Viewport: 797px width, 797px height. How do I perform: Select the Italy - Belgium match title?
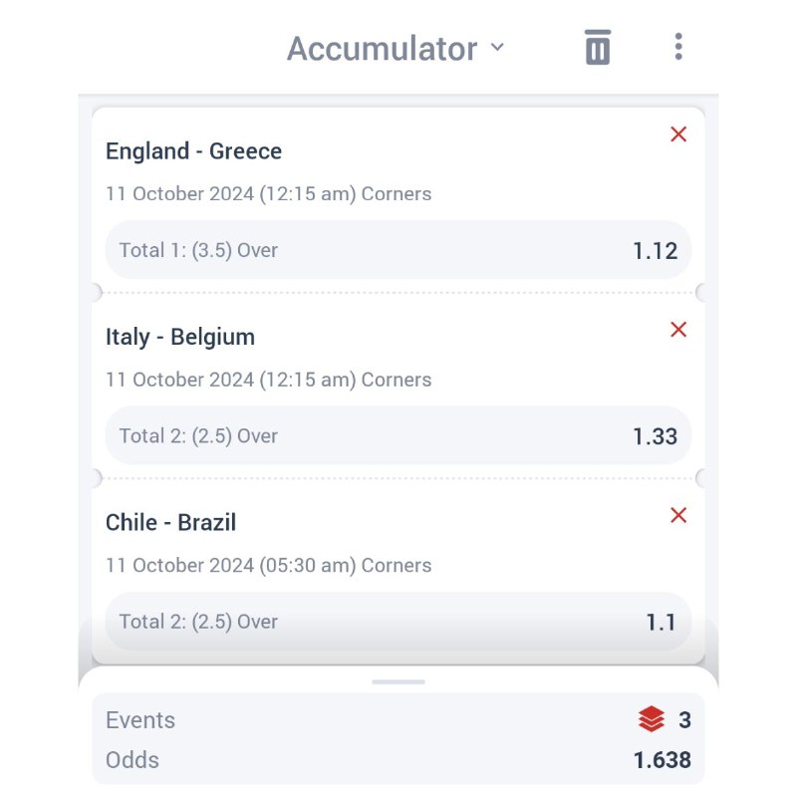click(180, 337)
